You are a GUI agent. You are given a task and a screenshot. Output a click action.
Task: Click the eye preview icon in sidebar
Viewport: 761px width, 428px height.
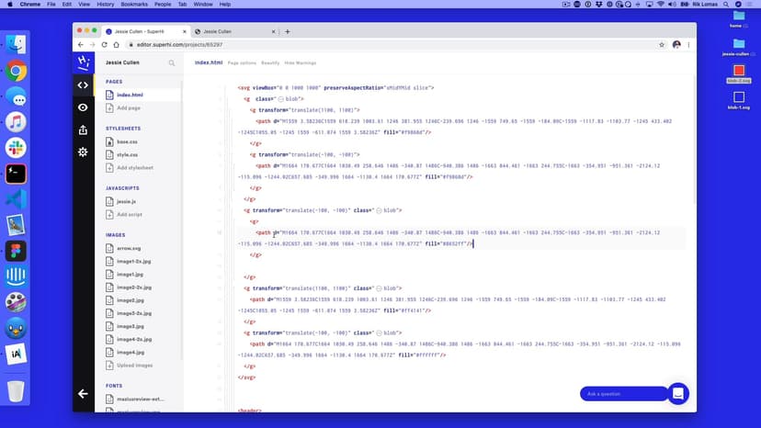[83, 107]
